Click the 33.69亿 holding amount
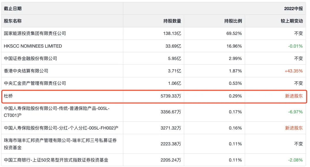 173,46
